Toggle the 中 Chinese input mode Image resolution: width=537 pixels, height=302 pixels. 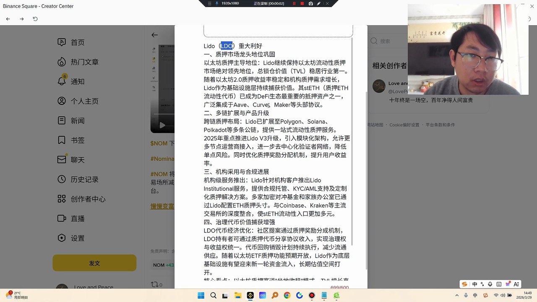tap(475, 284)
